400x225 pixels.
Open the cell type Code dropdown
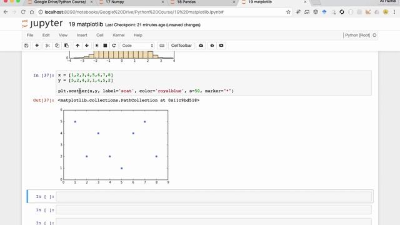[x=137, y=46]
